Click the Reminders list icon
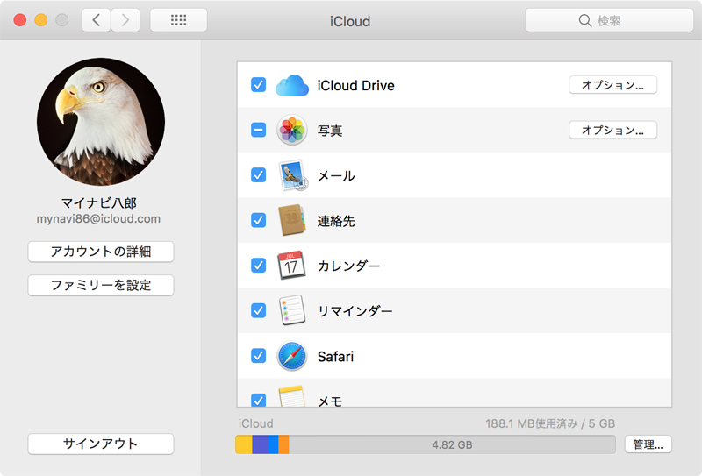 pos(292,310)
